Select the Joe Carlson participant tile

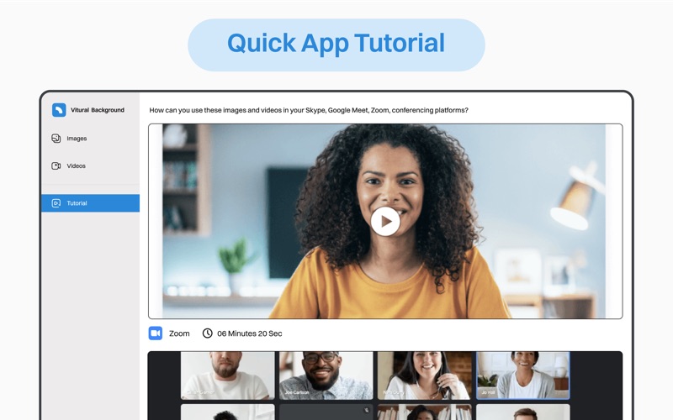[x=326, y=375]
